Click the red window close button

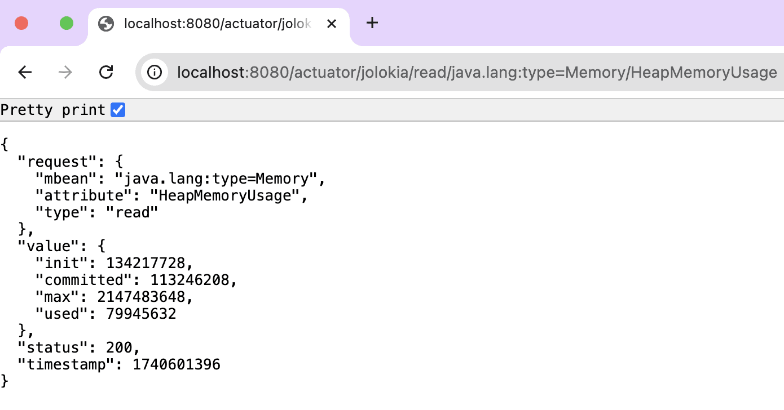tap(21, 23)
